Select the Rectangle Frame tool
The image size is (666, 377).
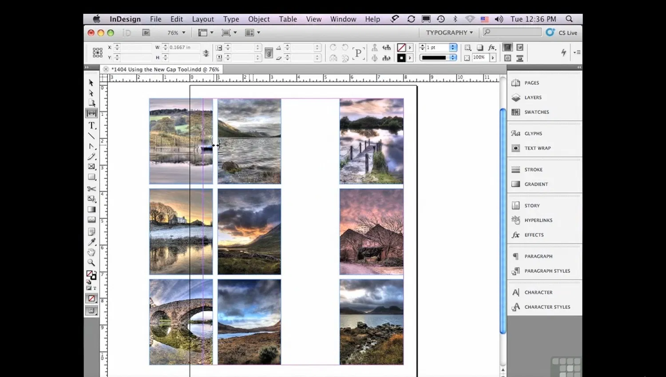[91, 167]
